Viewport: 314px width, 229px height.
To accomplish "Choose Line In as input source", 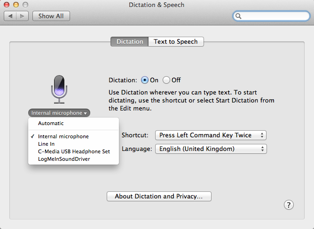I will tap(46, 144).
